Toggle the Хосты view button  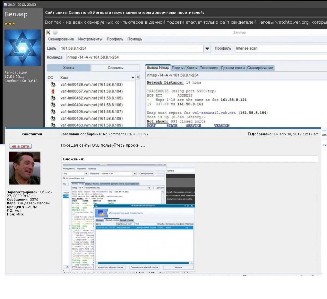pos(68,68)
